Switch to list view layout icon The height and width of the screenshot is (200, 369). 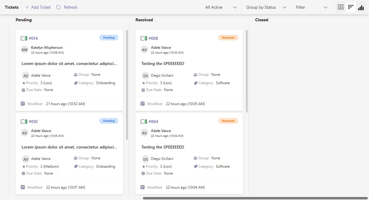coord(341,7)
